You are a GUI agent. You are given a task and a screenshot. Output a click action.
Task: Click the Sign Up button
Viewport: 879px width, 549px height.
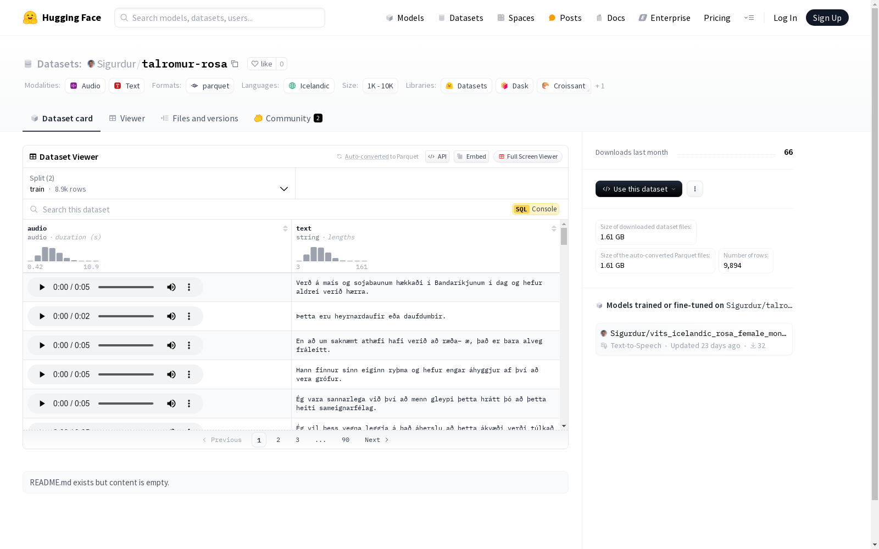[x=827, y=18]
